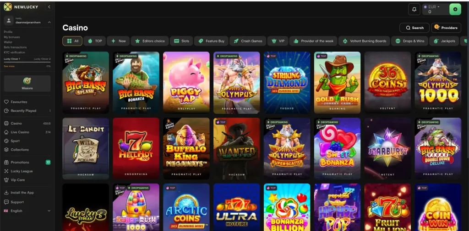
Task: Open the Wanted Dead or a Wild game
Action: point(237,148)
